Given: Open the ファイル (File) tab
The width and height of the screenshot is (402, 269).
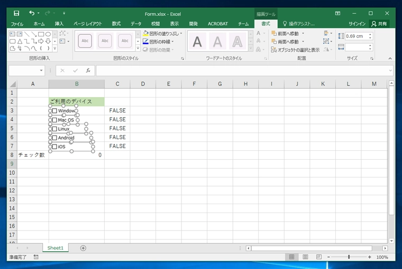Looking at the screenshot, I should (x=17, y=24).
